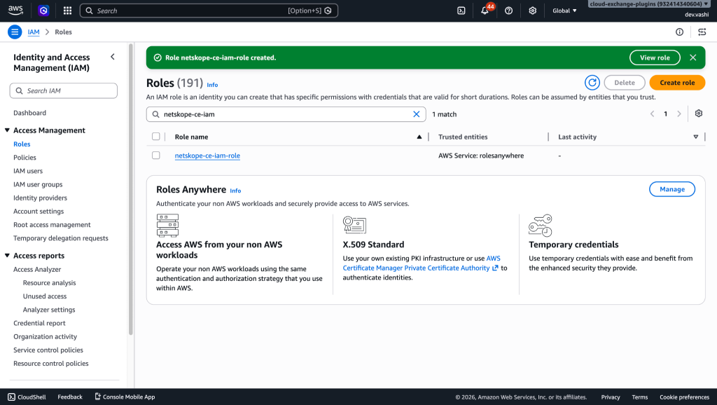This screenshot has height=405, width=717.
Task: Open Identity providers page
Action: point(40,198)
